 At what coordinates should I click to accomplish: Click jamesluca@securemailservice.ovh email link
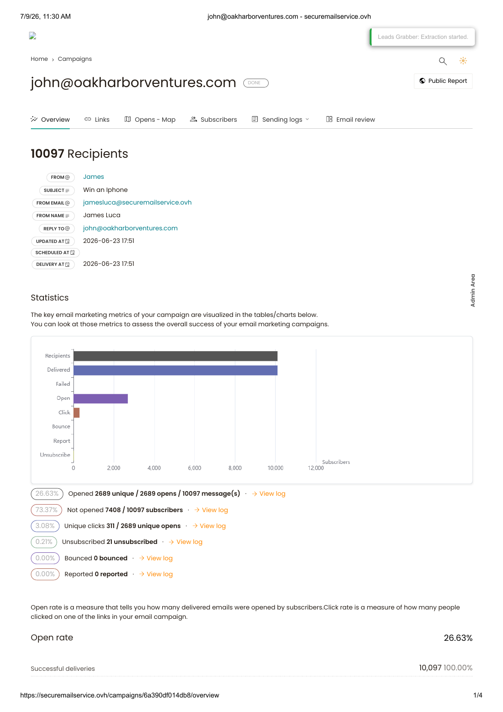click(138, 203)
